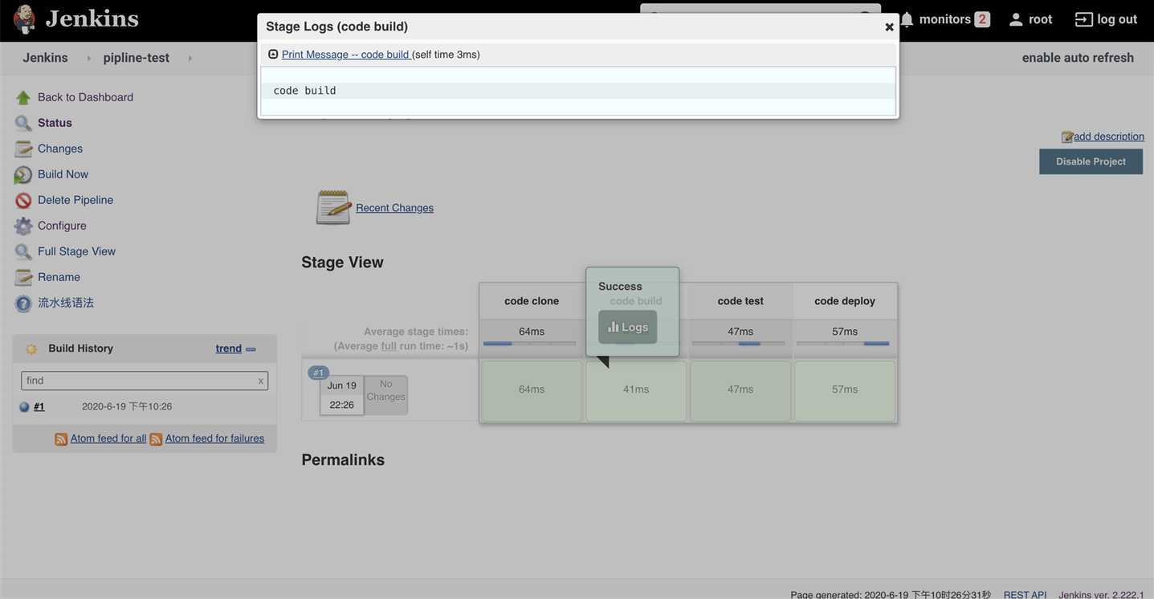This screenshot has height=599, width=1154.
Task: Click the #1 build badge in Stage View
Action: pos(319,373)
